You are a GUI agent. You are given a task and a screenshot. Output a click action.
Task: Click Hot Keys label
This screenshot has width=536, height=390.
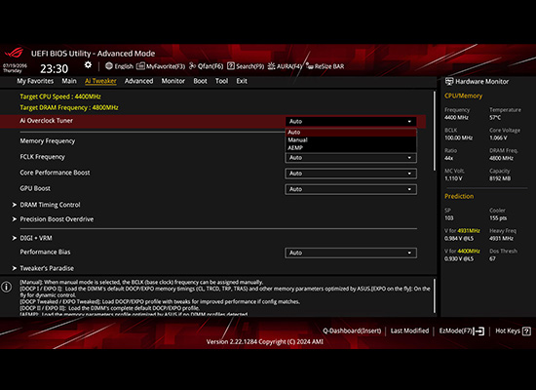[508, 331]
